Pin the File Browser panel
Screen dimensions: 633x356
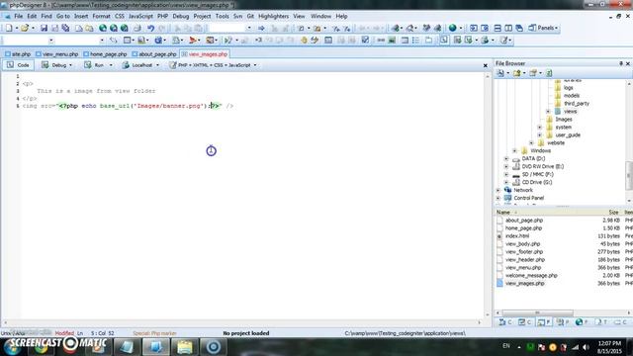point(621,63)
